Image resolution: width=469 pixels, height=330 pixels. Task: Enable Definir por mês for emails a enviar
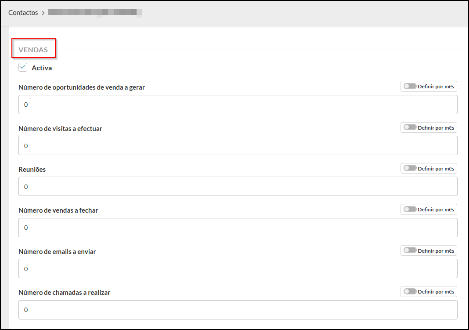click(410, 250)
